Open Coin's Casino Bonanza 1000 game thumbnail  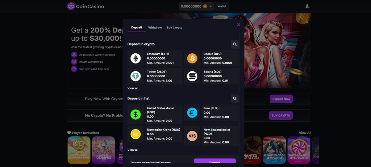(79, 150)
